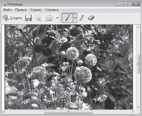Open the Сервис menu
This screenshot has height=116, width=142.
(36, 10)
